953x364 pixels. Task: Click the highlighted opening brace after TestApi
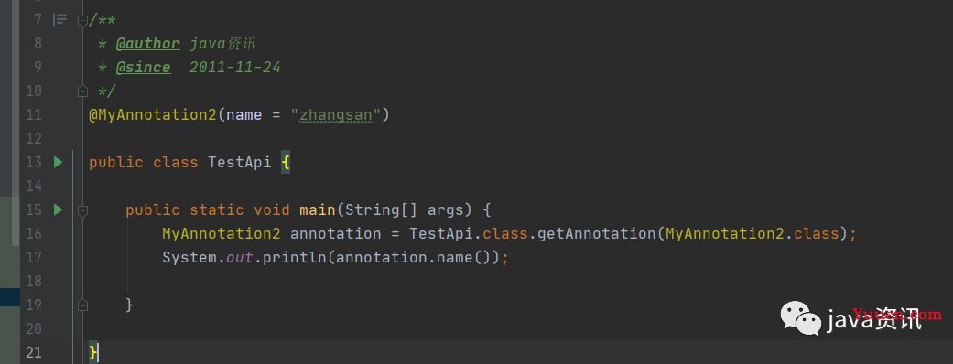(285, 162)
